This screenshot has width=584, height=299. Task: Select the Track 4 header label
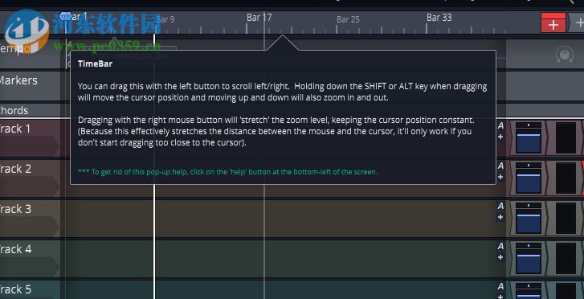[15, 249]
